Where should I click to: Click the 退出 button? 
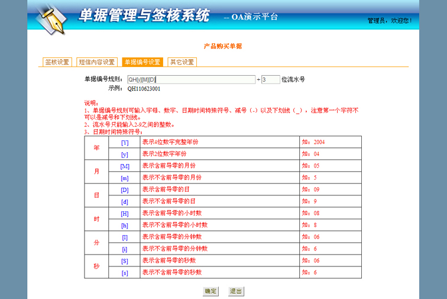(236, 291)
